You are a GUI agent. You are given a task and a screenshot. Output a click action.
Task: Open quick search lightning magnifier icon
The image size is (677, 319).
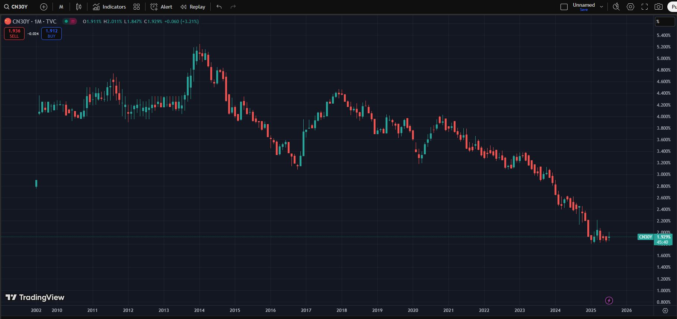click(x=616, y=7)
